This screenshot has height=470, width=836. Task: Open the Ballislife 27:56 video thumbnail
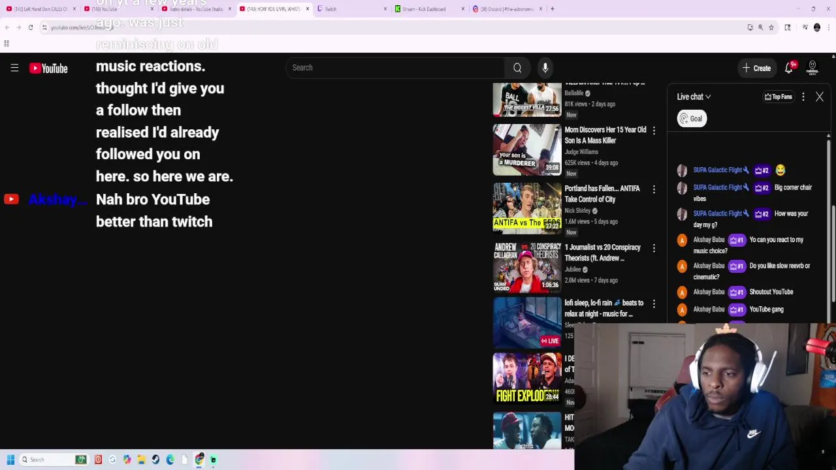coord(527,100)
